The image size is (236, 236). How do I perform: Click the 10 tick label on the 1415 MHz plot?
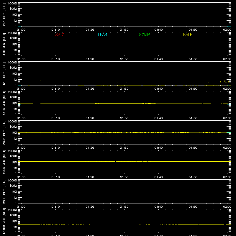(15, 109)
